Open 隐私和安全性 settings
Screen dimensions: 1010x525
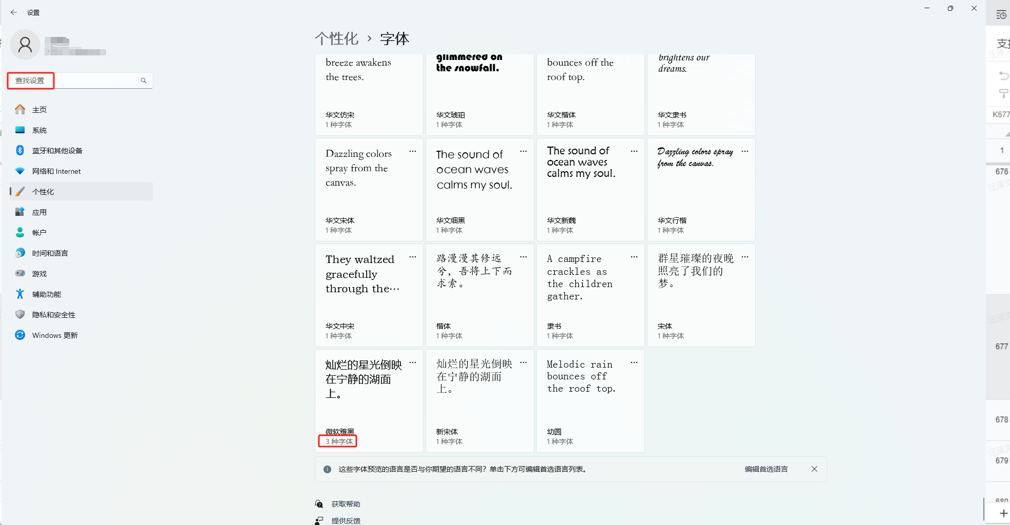click(x=82, y=315)
